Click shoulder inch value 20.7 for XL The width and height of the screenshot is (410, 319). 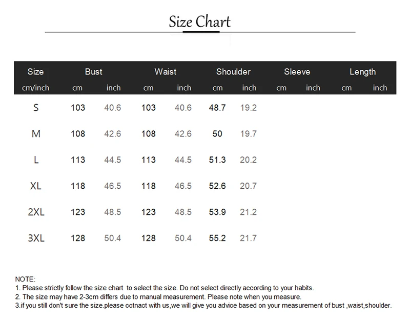pos(248,186)
